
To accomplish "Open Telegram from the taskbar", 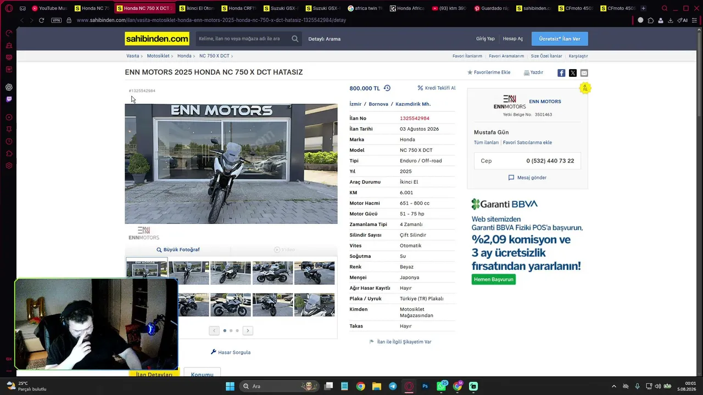I will click(x=393, y=386).
